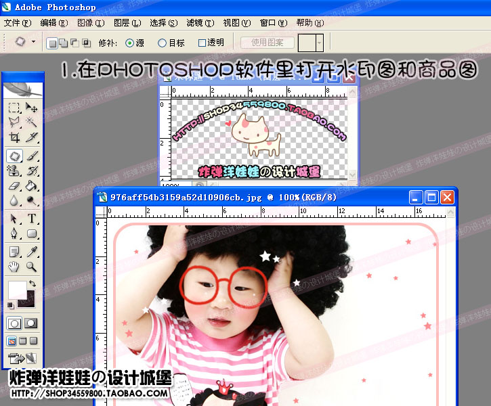Choose Subtract from Selection mode
This screenshot has width=491, height=406.
coord(75,43)
